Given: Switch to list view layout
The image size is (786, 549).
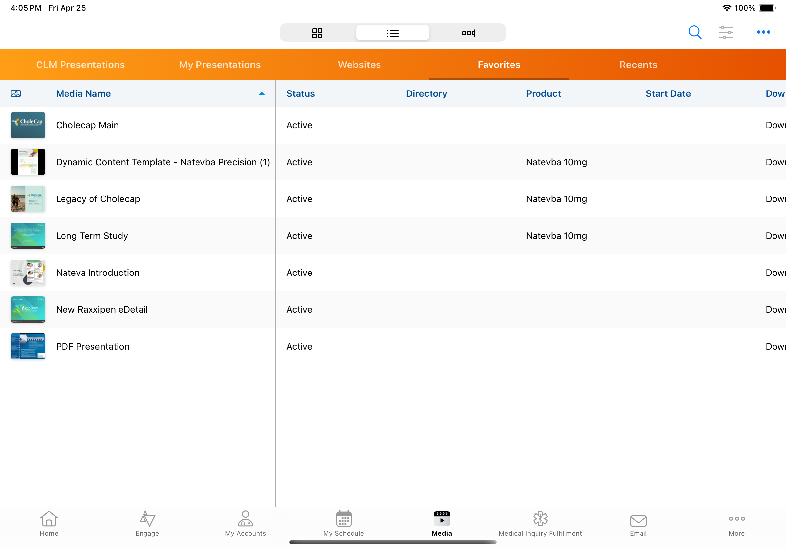Looking at the screenshot, I should pyautogui.click(x=393, y=33).
